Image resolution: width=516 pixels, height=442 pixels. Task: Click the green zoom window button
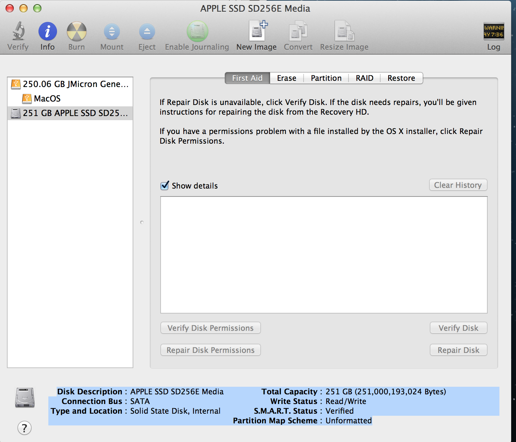point(37,8)
